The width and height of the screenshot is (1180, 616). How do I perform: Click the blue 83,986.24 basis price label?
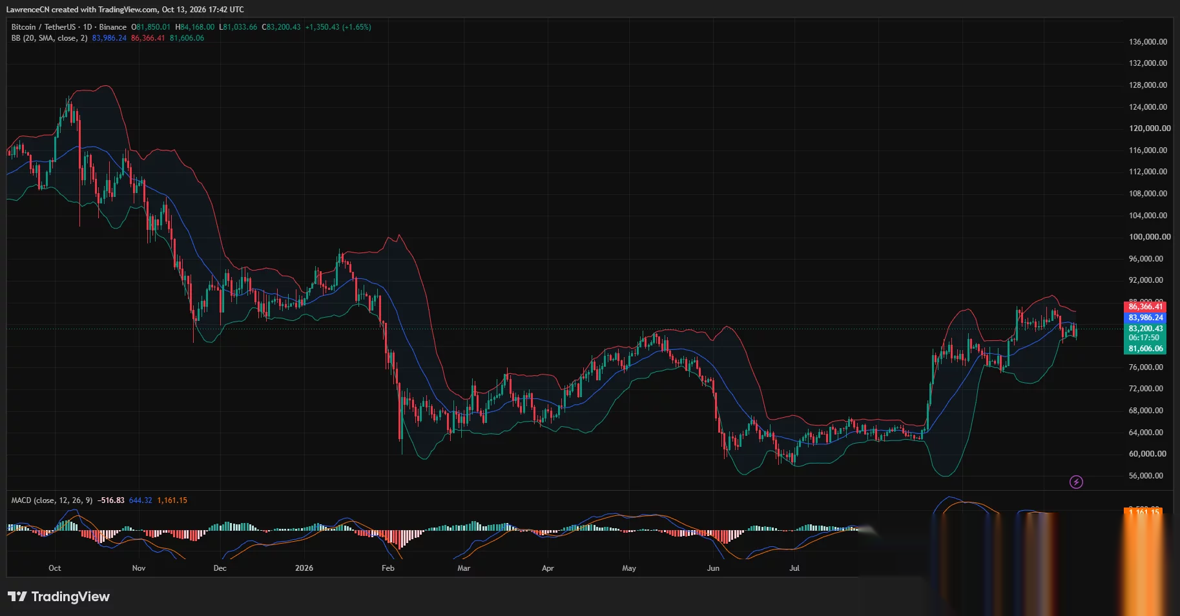(1145, 318)
